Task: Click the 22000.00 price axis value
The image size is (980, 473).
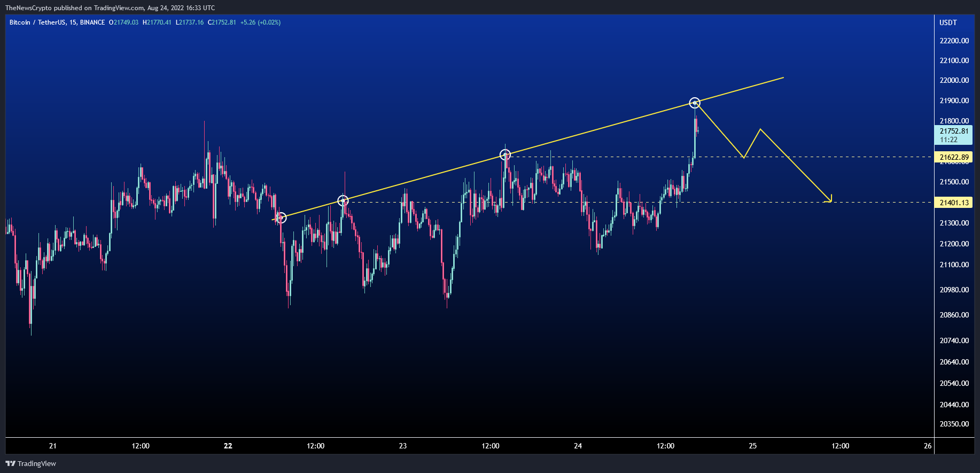Action: pyautogui.click(x=954, y=80)
